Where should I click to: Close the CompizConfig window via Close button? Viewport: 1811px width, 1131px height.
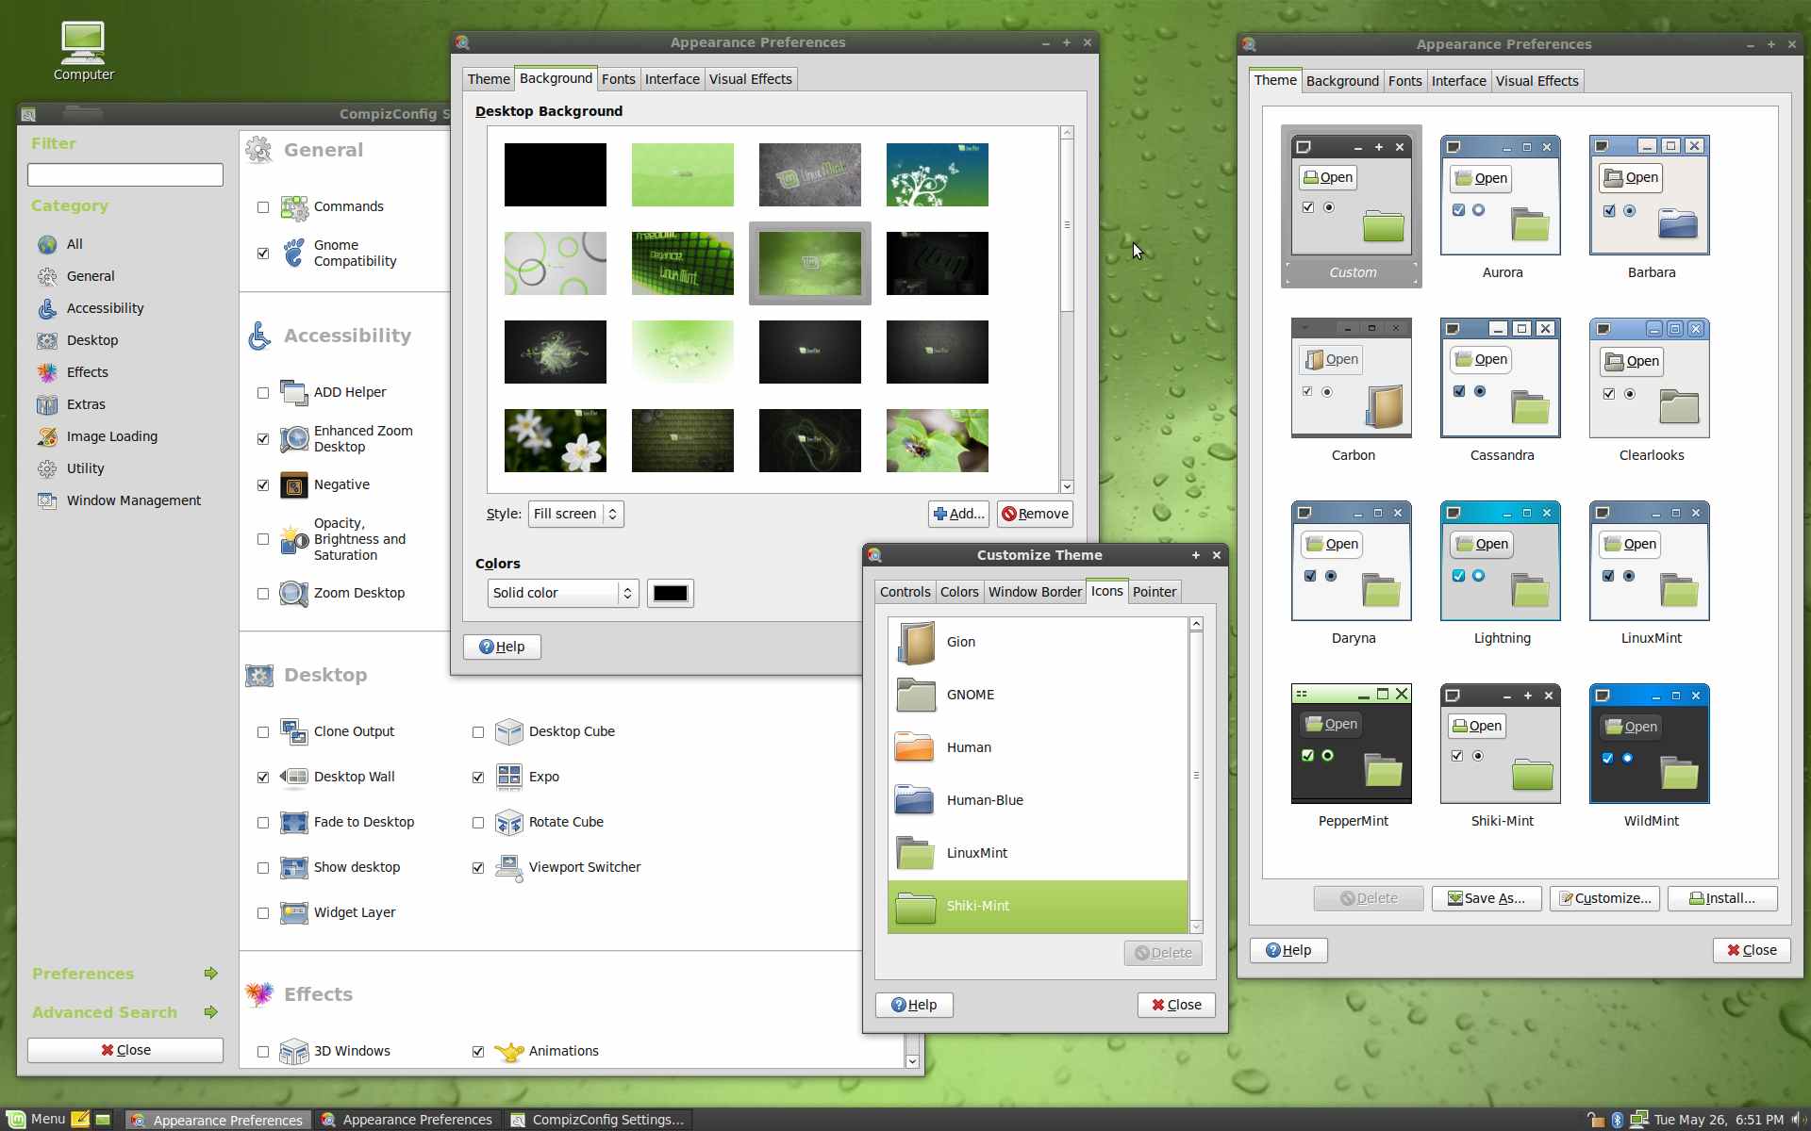pyautogui.click(x=125, y=1050)
